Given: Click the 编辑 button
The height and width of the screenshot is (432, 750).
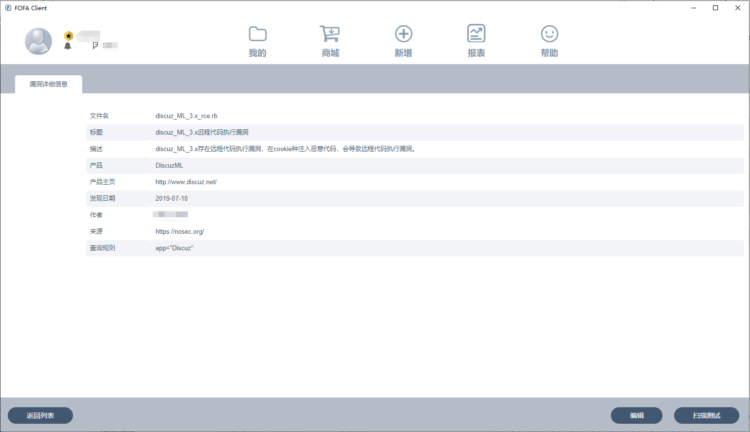Looking at the screenshot, I should [637, 415].
